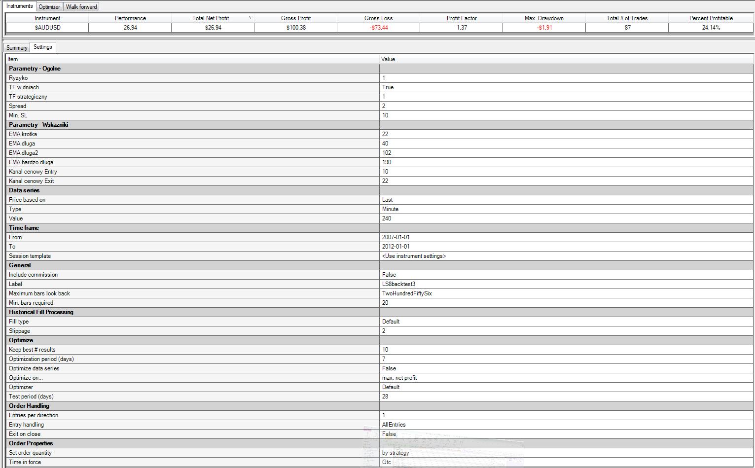Click the Item column header in settings grid

(x=192, y=59)
